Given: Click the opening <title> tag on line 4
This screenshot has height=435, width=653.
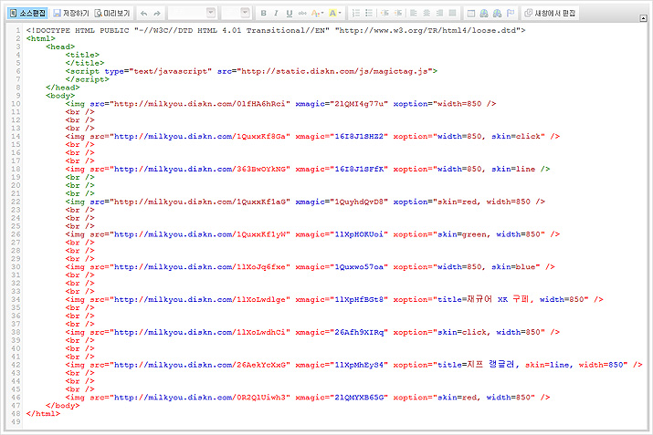Looking at the screenshot, I should (82, 55).
